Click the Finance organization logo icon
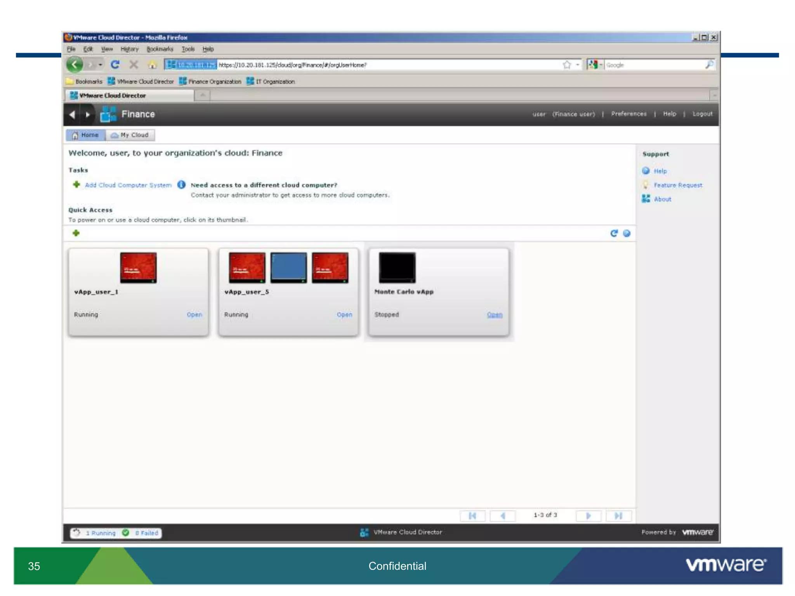This screenshot has height=596, width=795. tap(108, 114)
